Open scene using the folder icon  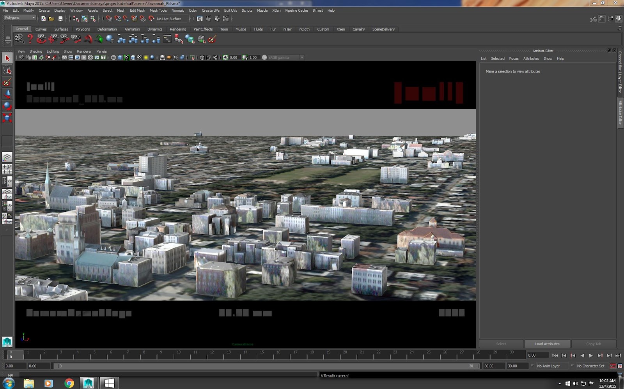[x=51, y=19]
